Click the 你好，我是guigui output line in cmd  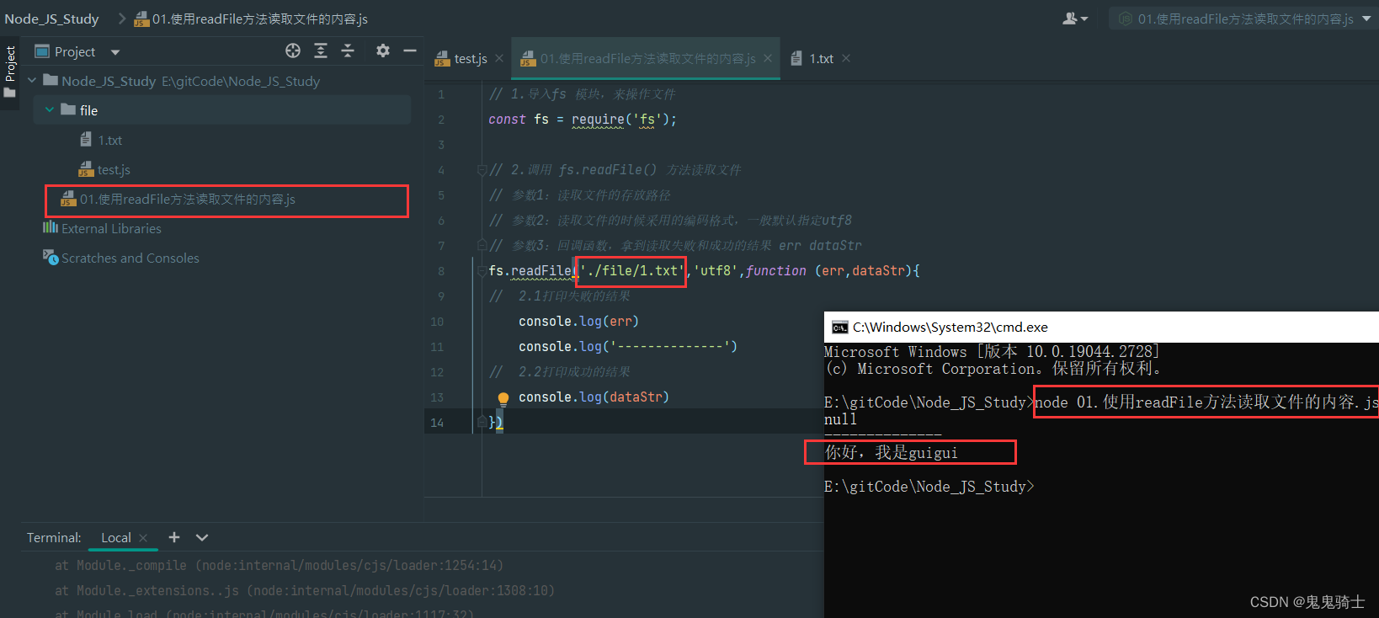coord(892,452)
